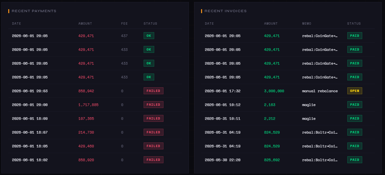Click the payment date 2026-06-01 18:09
This screenshot has height=175, width=385.
(x=30, y=119)
